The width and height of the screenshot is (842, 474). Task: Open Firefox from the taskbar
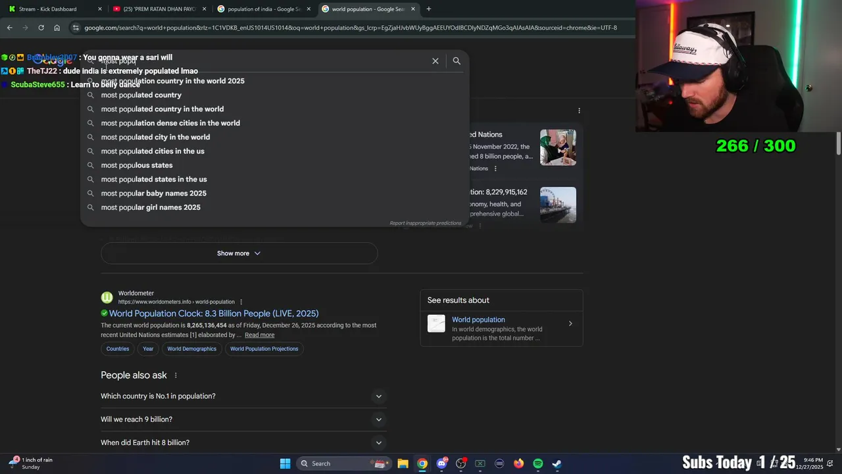point(519,463)
